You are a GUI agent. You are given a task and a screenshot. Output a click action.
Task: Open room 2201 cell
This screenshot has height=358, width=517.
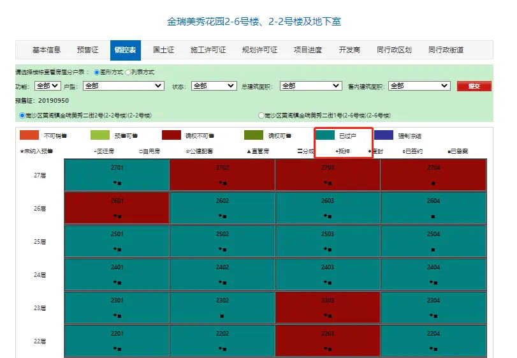(117, 341)
